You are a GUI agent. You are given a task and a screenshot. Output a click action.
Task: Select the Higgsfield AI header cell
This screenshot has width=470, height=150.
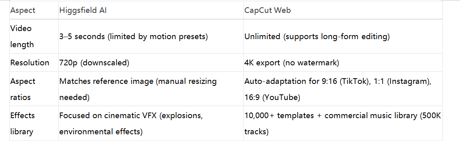pyautogui.click(x=151, y=10)
